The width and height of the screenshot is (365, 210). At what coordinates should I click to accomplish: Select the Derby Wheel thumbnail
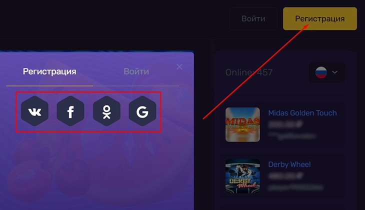(242, 176)
